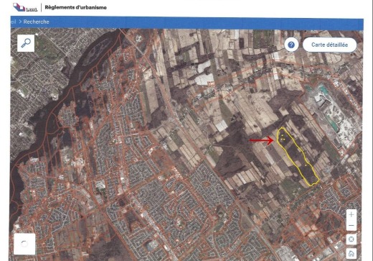Screen dimensions: 373x261
Task: Reset map using the home icon
Action: pos(351,253)
